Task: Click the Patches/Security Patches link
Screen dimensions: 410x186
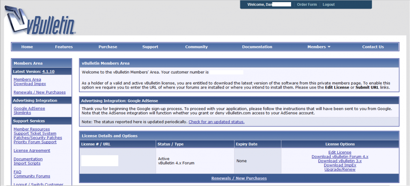Action: (x=38, y=138)
